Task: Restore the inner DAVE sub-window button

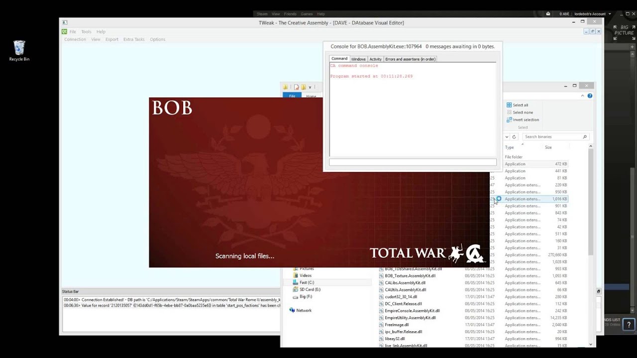Action: pyautogui.click(x=592, y=31)
